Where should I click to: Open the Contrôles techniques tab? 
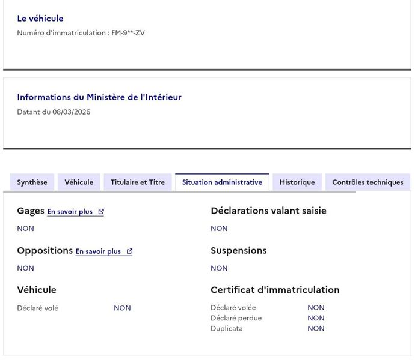367,182
